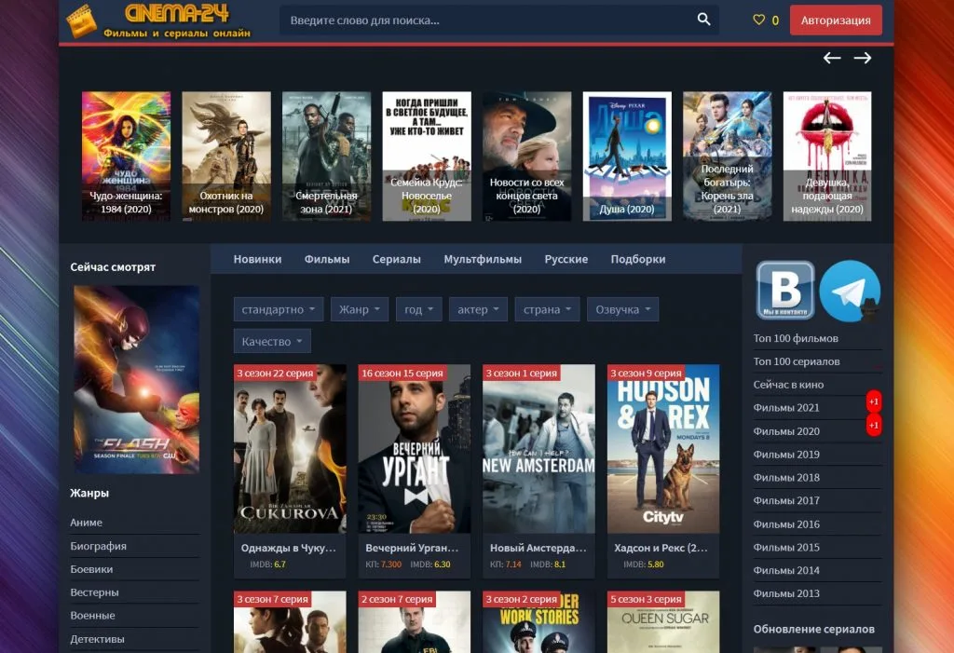
Task: Expand the год filter dropdown
Action: (x=417, y=308)
